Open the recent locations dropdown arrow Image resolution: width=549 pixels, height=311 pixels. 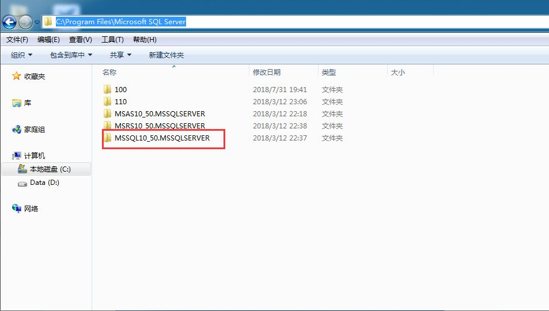[37, 23]
